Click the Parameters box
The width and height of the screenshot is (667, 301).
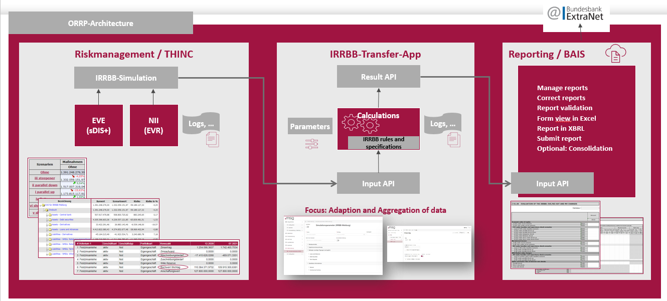(310, 126)
